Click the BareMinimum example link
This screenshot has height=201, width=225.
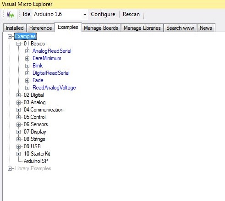[47, 58]
